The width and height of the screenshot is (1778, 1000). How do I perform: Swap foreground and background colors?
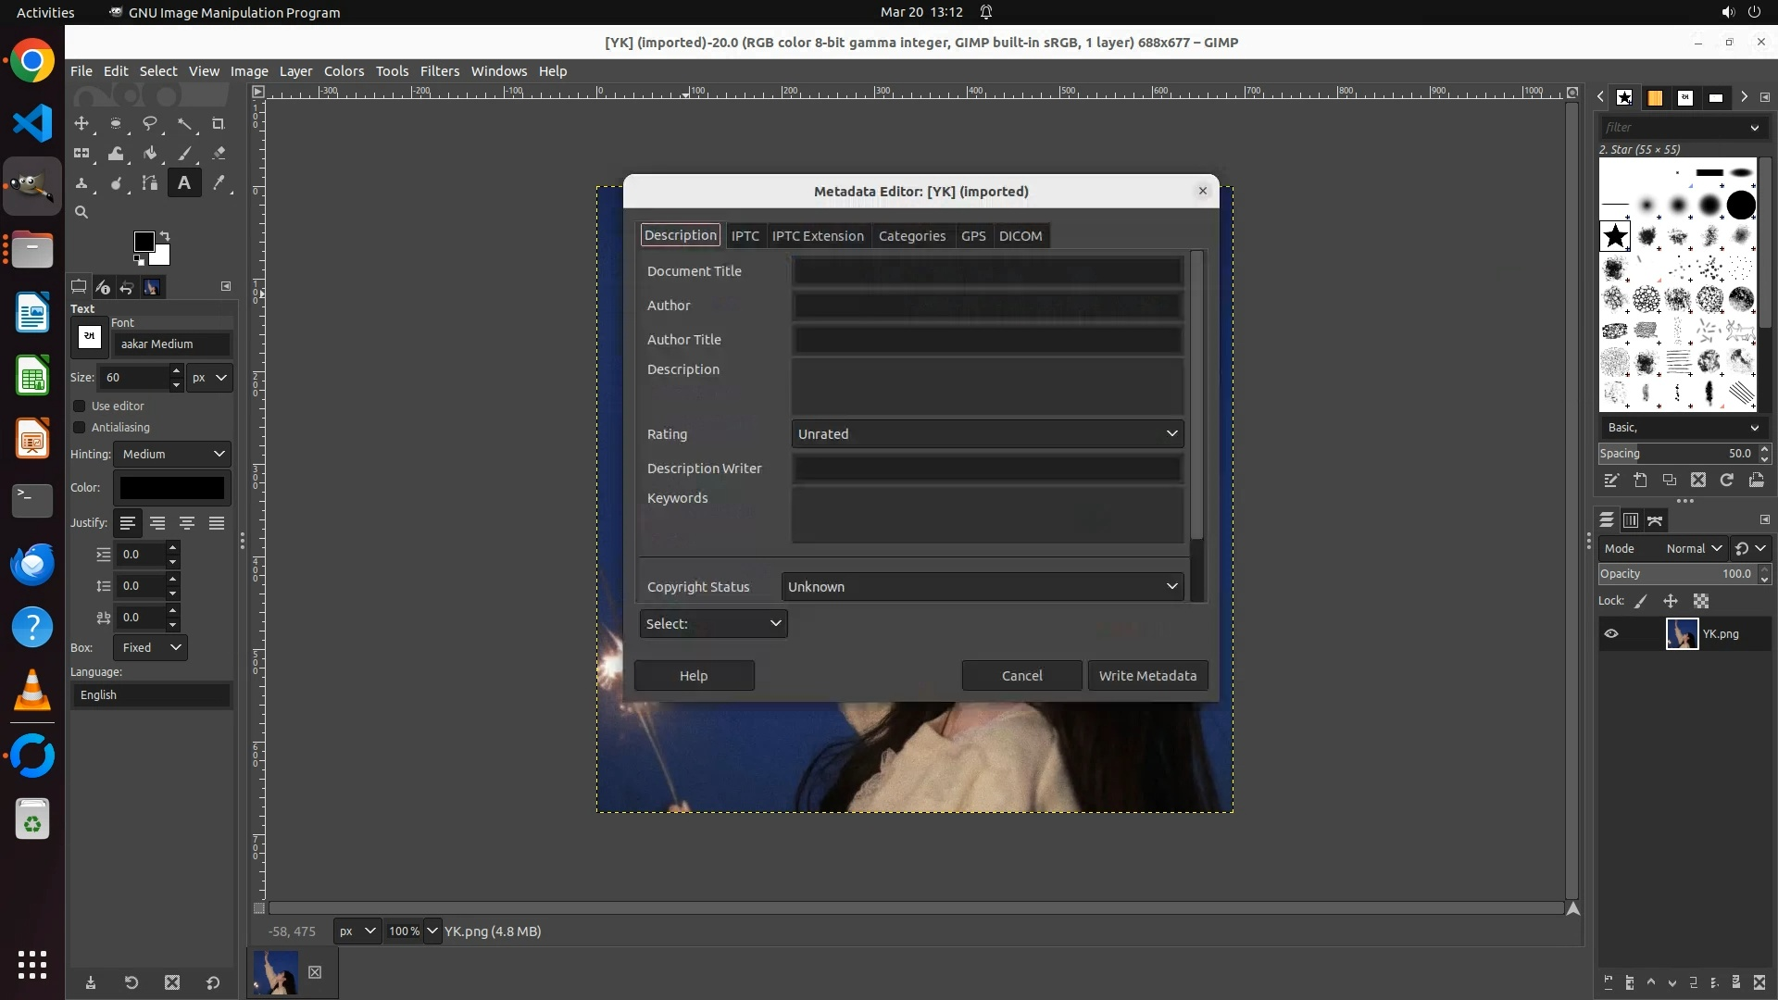[165, 235]
